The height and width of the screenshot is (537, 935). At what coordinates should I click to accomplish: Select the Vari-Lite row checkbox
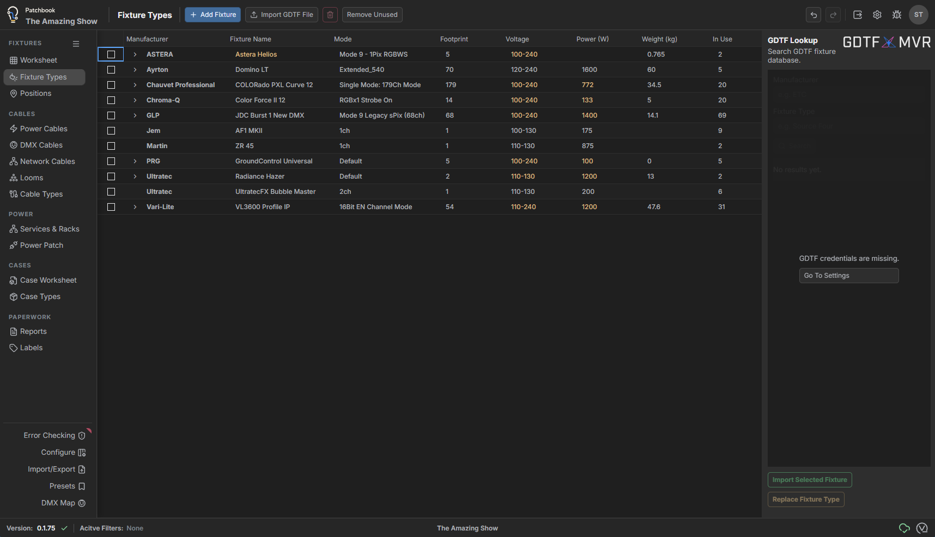pos(111,207)
